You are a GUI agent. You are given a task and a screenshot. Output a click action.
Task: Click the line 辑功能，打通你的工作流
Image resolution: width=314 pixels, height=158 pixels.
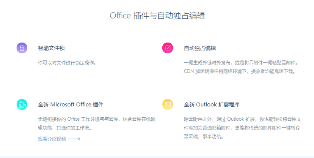pos(65,128)
